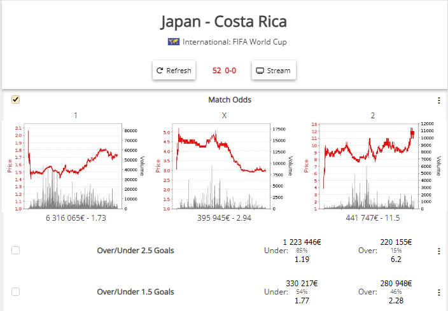The image size is (448, 311).
Task: Click the Match Odds section title
Action: pos(229,100)
